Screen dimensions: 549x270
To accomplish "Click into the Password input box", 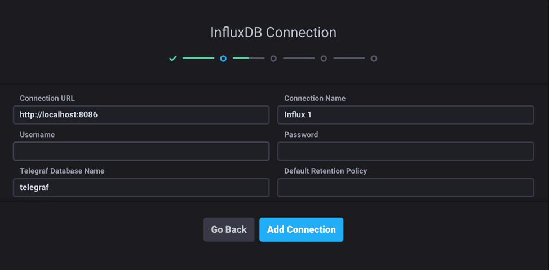I will (405, 152).
